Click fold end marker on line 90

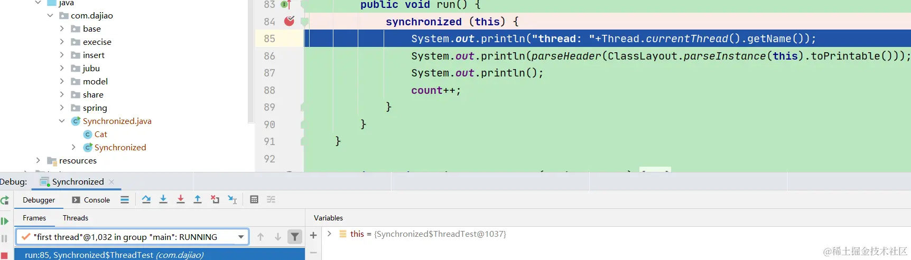point(303,124)
